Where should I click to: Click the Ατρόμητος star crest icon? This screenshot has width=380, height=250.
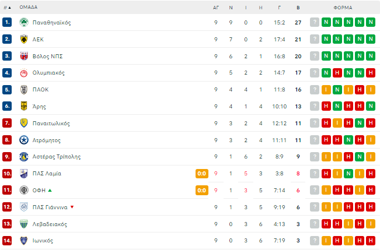tap(24, 140)
